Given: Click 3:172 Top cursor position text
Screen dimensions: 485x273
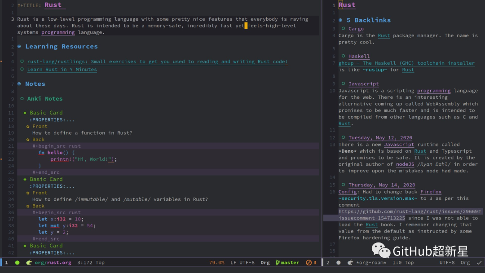Looking at the screenshot, I should click(91, 263).
